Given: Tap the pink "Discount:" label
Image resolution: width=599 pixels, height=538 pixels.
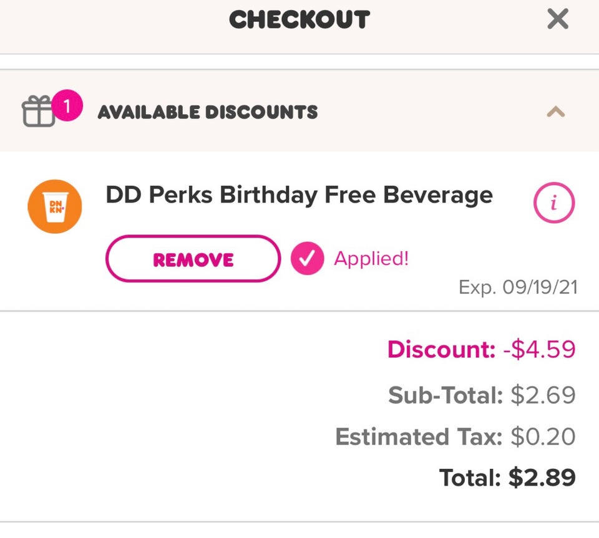Looking at the screenshot, I should point(441,349).
